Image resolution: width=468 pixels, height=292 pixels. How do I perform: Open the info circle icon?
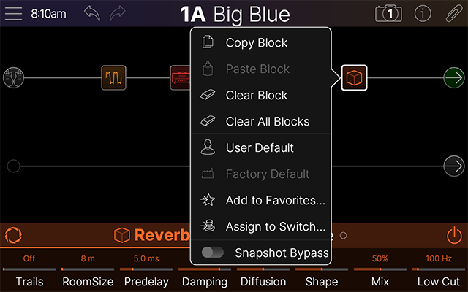[x=423, y=13]
